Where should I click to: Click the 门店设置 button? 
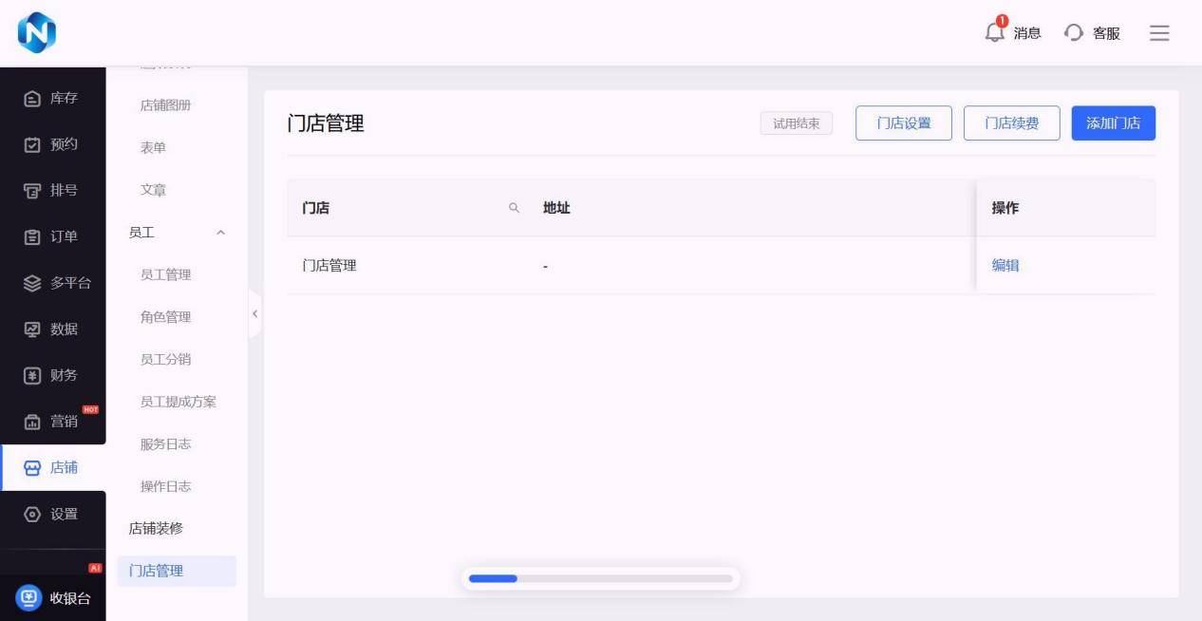click(903, 123)
